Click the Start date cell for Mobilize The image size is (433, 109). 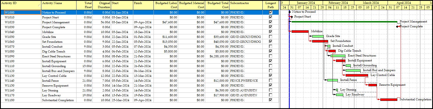tap(122, 32)
